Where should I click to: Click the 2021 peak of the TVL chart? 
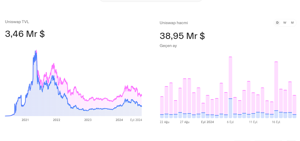(36, 52)
